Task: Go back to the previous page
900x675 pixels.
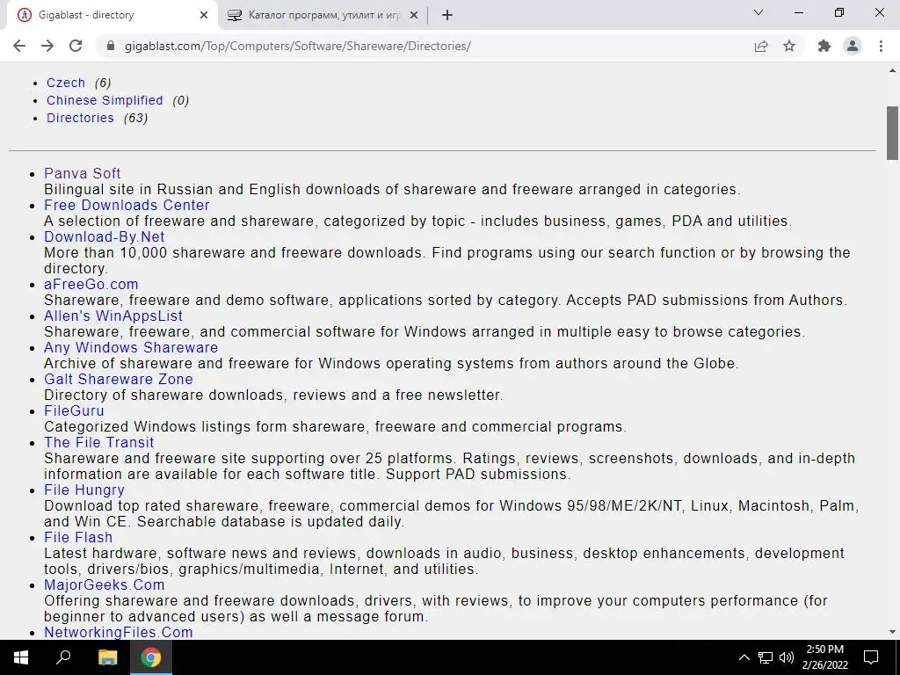Action: pyautogui.click(x=19, y=46)
